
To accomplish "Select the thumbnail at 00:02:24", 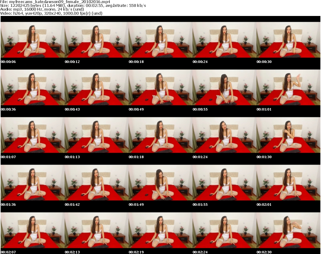I will [x=224, y=230].
